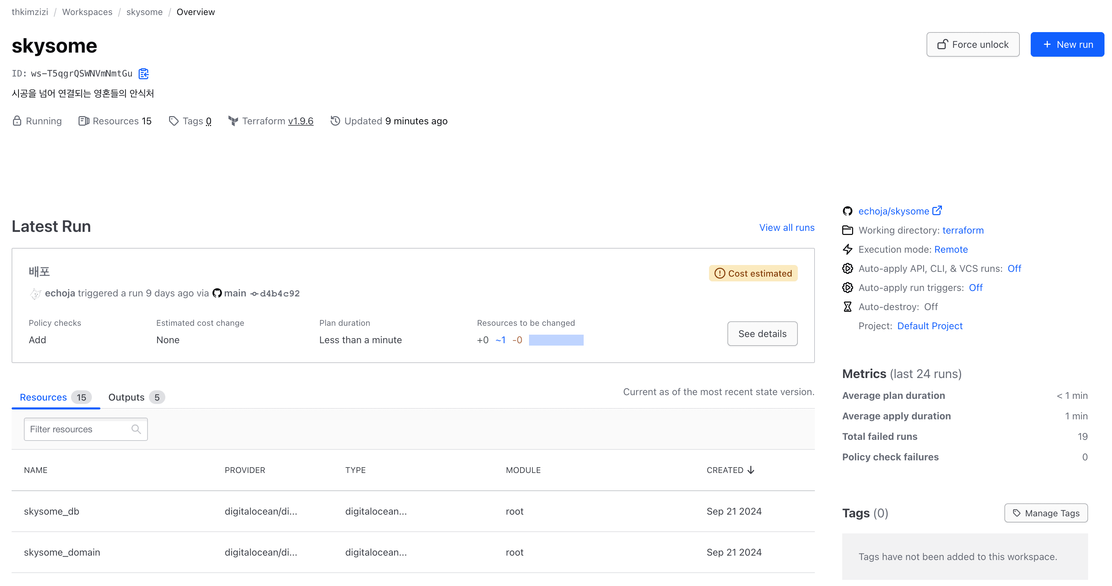Turn on Auto-apply run triggers
Viewport: 1112px width, 586px height.
pos(976,288)
